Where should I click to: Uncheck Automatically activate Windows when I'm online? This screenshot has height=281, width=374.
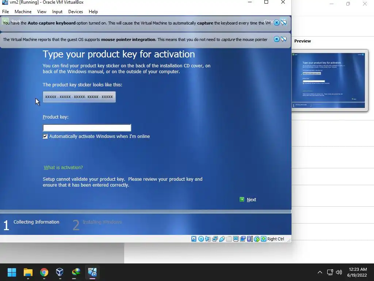[x=45, y=136]
